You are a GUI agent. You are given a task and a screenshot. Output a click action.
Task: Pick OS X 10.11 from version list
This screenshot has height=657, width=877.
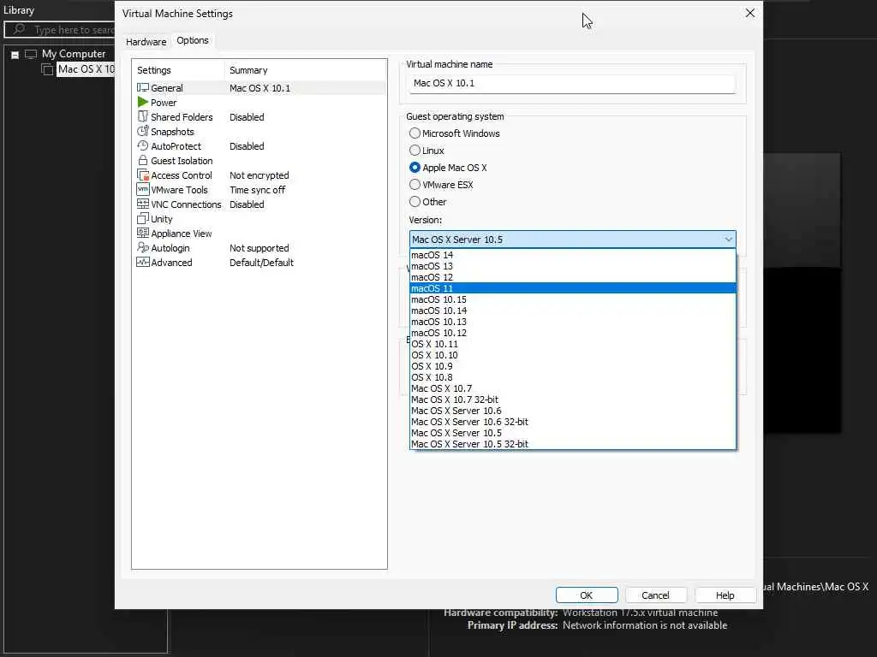[573, 344]
